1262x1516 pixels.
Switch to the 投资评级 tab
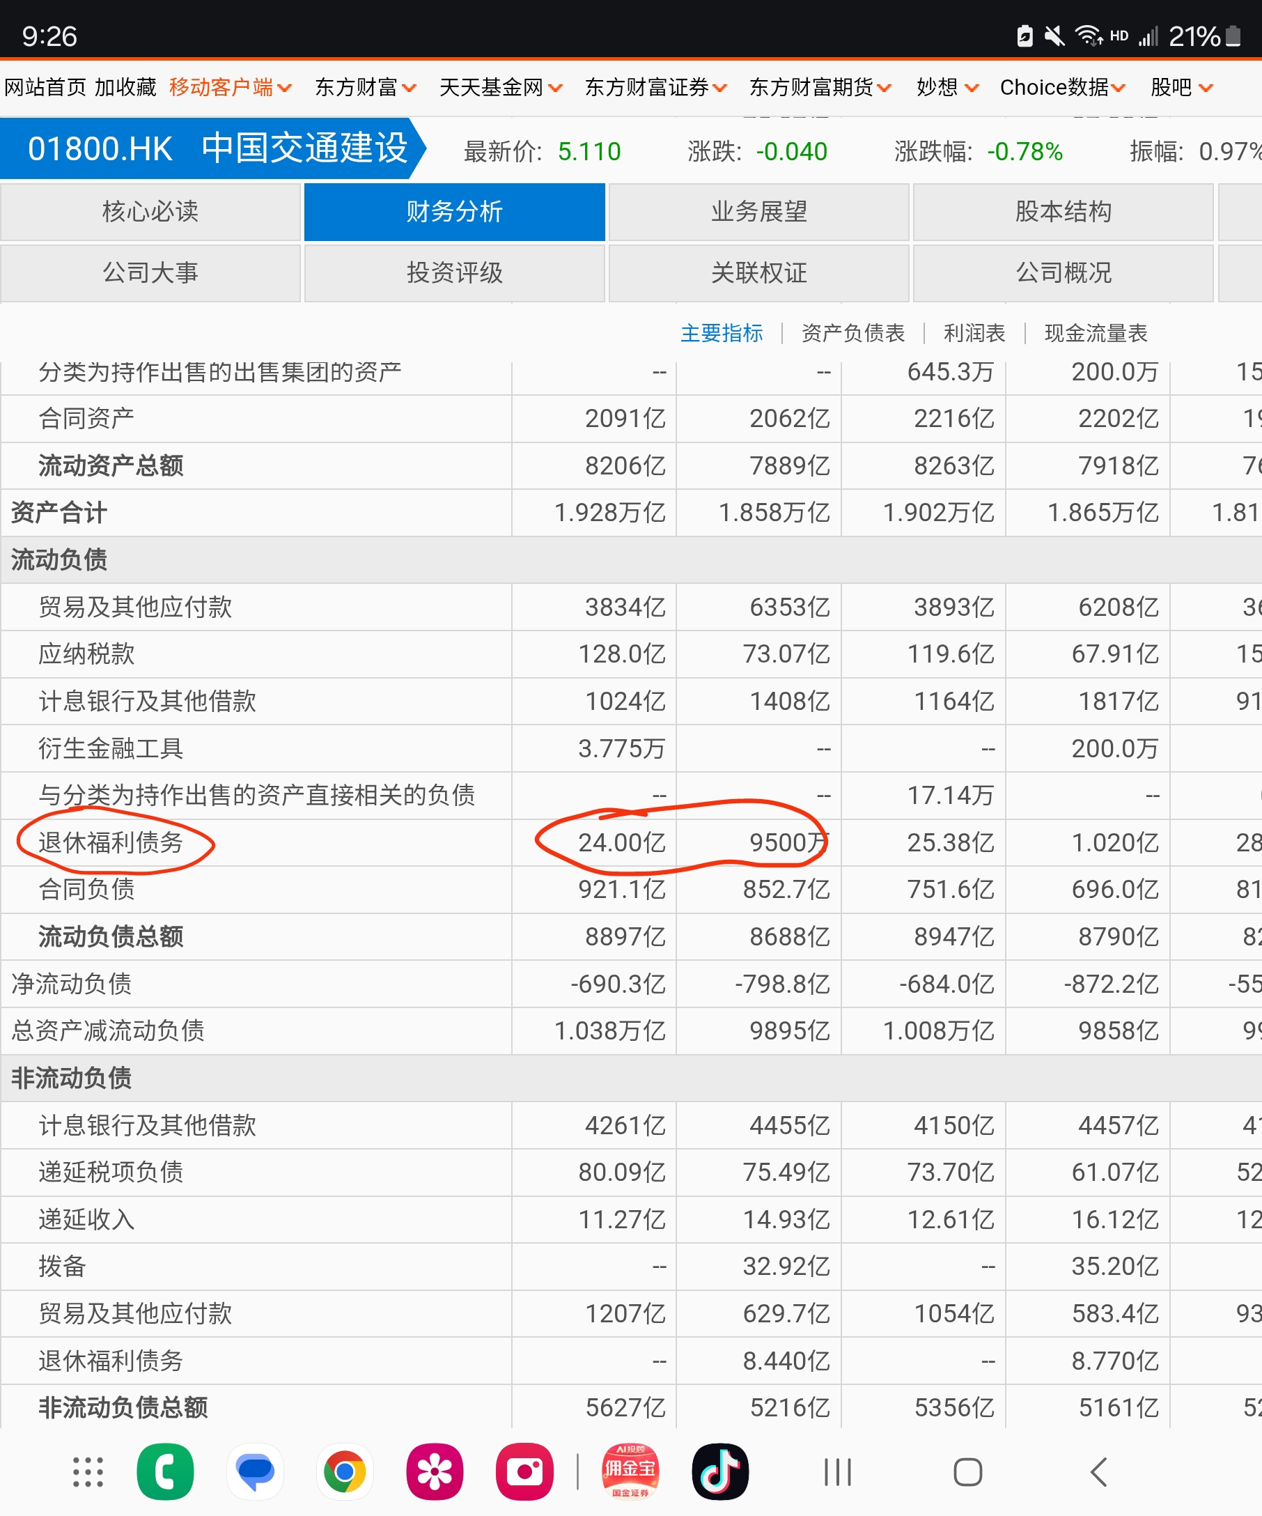(x=455, y=273)
